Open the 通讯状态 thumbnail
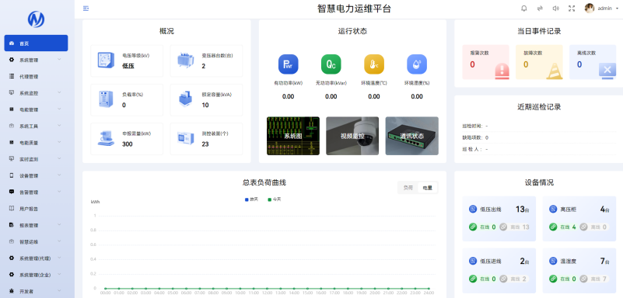 pos(412,136)
